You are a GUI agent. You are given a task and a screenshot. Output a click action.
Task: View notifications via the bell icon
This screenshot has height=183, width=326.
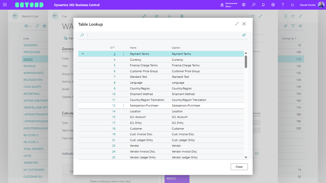coord(263,5)
